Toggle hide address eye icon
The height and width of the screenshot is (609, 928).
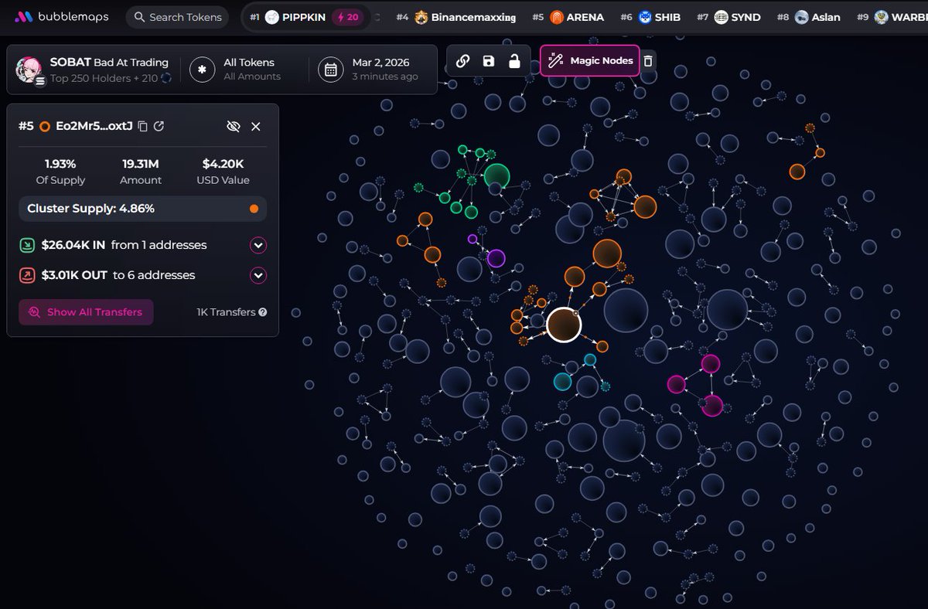[x=233, y=126]
